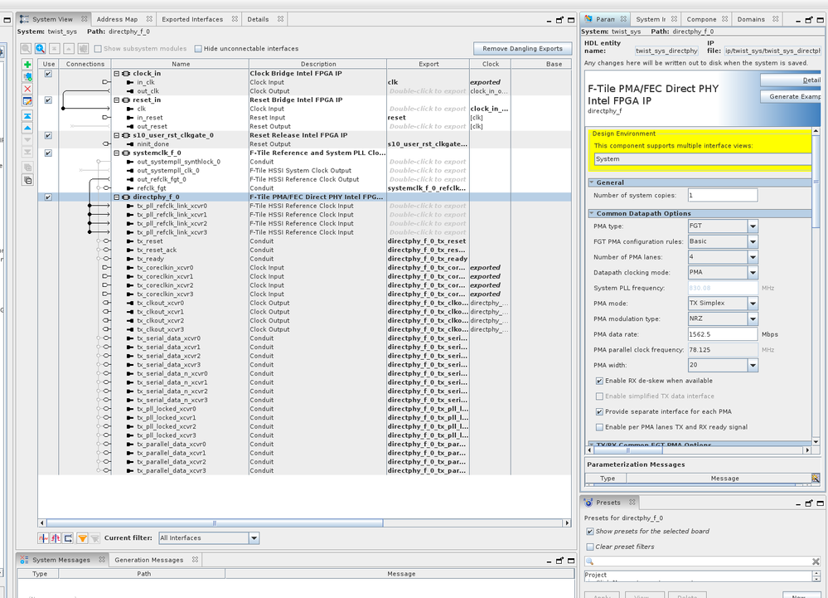Viewport: 828px width, 598px height.
Task: Click the orange funnel filter icon
Action: tap(82, 538)
